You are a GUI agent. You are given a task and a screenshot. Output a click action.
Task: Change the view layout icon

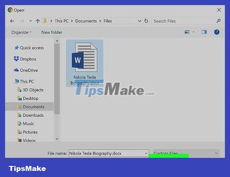[x=187, y=32]
